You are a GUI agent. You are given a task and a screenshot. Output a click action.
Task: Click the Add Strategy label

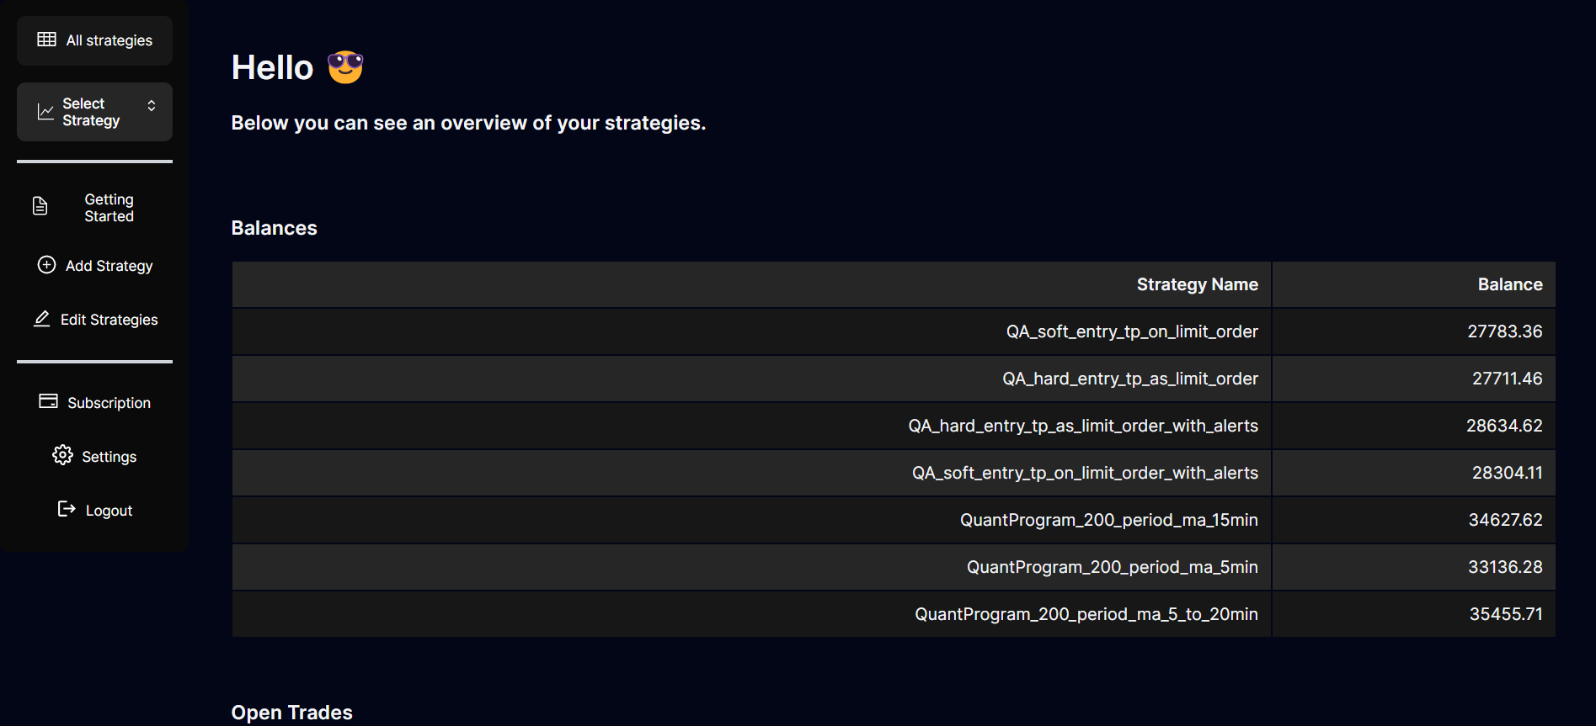pyautogui.click(x=109, y=266)
